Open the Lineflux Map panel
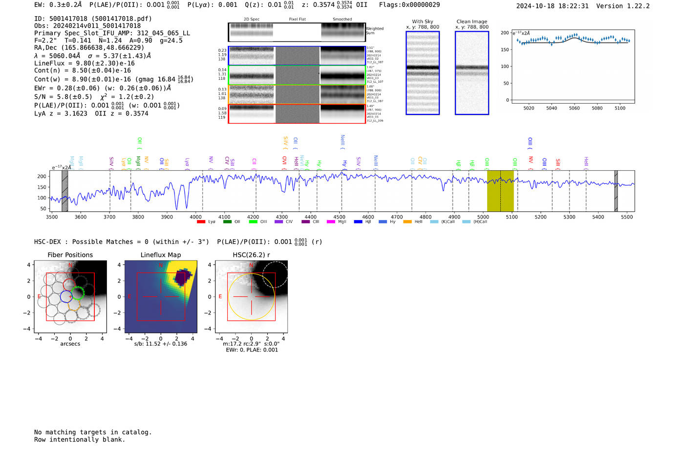The width and height of the screenshot is (684, 466). tap(161, 297)
